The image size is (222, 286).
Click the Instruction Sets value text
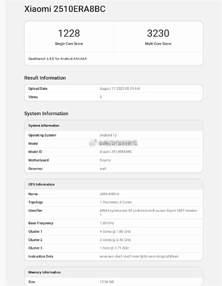tap(139, 256)
